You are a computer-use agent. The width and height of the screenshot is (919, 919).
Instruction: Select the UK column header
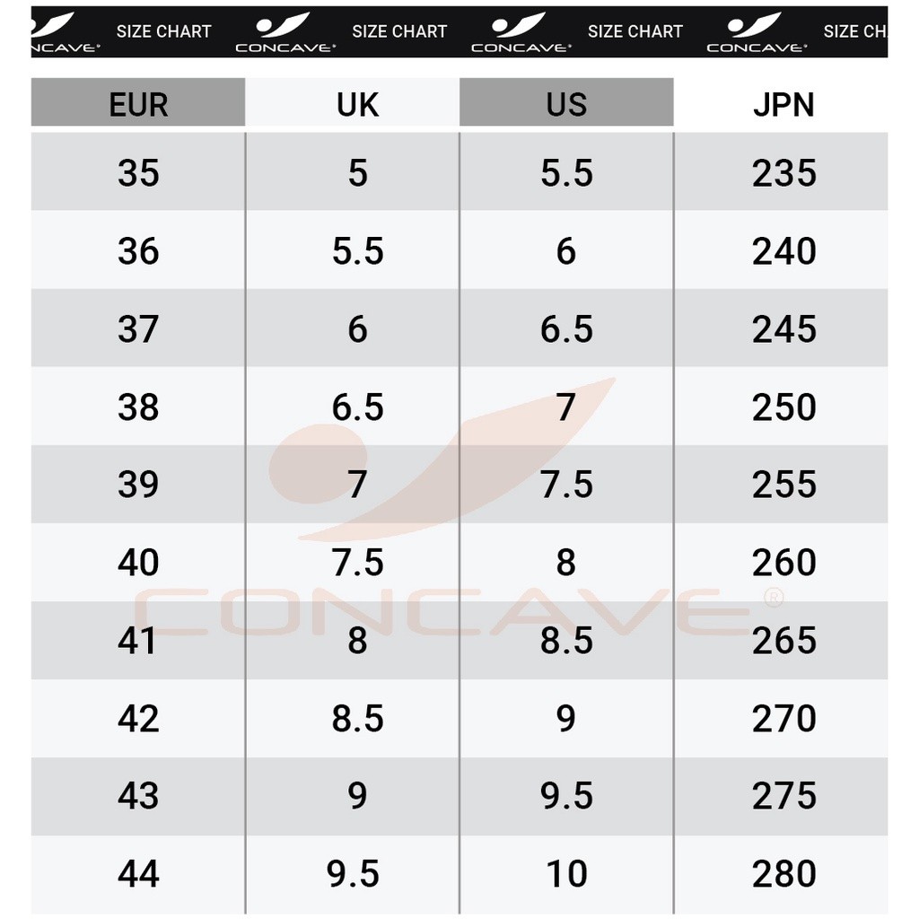[x=357, y=104]
